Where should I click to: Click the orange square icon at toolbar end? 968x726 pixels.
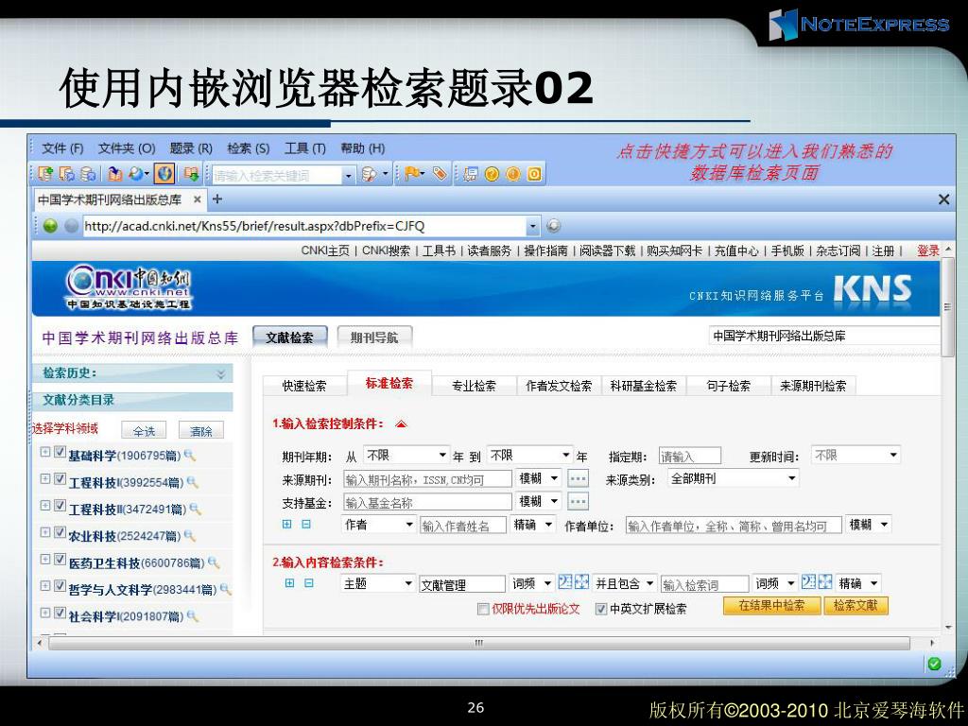point(534,174)
